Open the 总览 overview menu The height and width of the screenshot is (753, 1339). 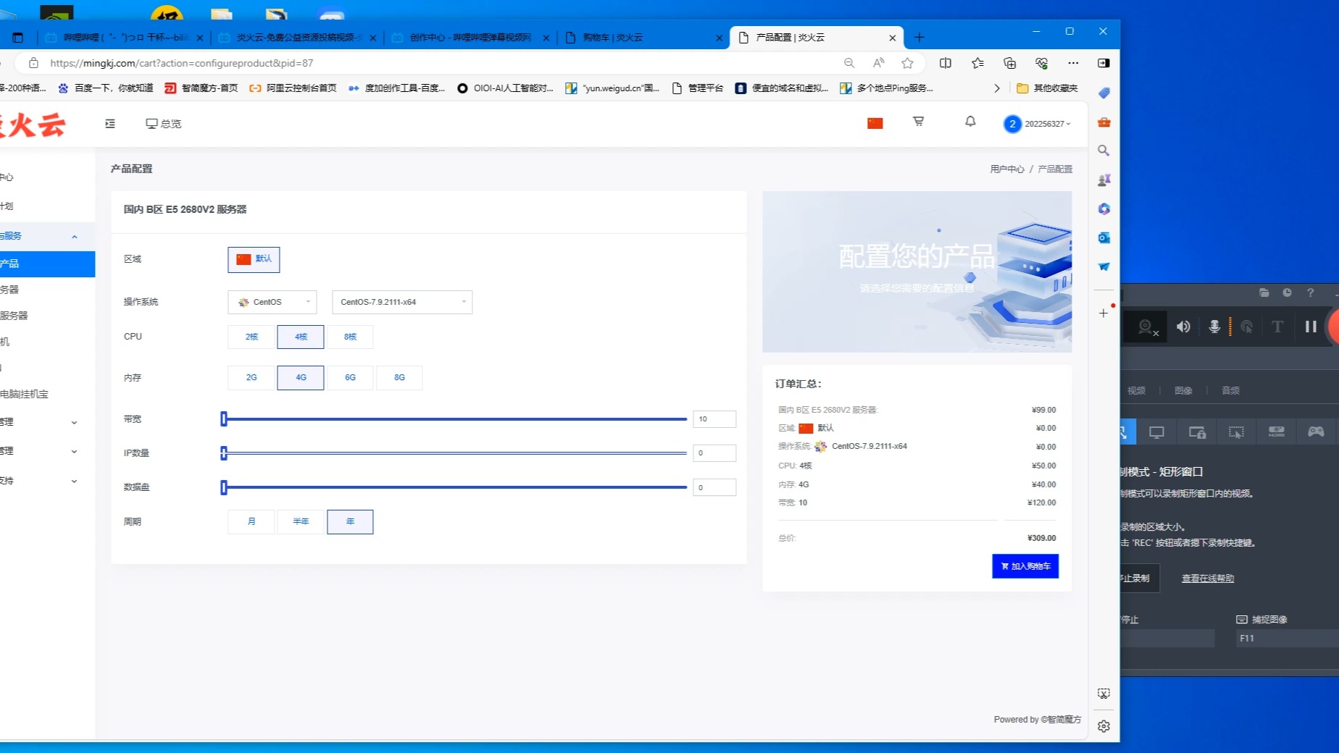coord(163,124)
